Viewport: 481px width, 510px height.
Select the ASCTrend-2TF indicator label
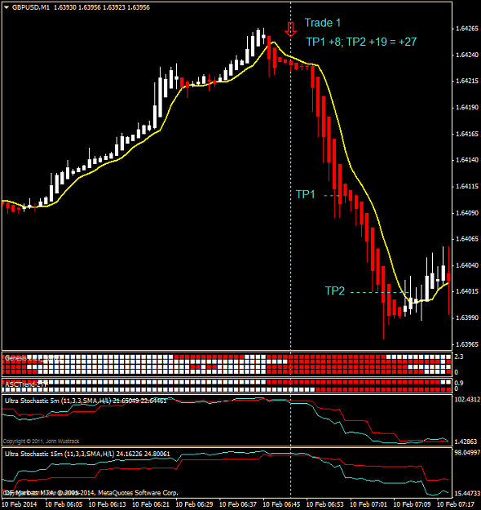[x=26, y=384]
